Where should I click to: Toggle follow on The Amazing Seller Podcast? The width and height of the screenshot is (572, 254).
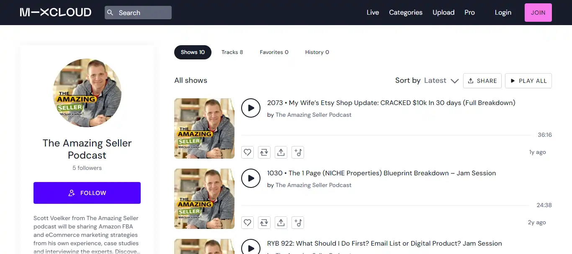point(87,193)
